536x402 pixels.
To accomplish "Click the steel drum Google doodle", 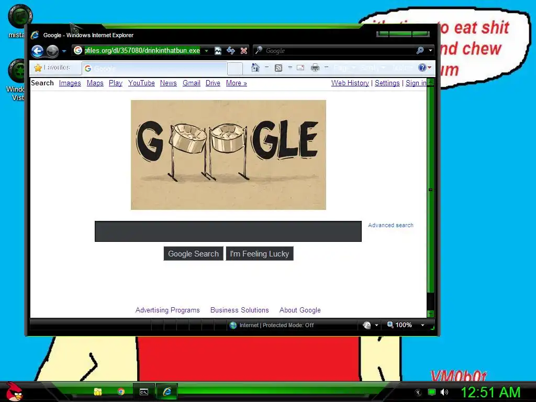I will click(x=228, y=155).
